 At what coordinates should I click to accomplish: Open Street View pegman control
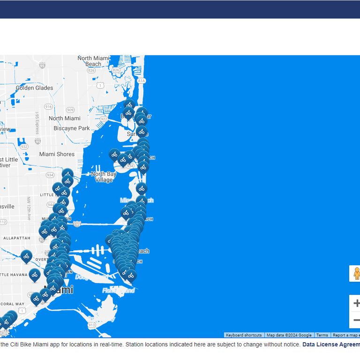355,273
